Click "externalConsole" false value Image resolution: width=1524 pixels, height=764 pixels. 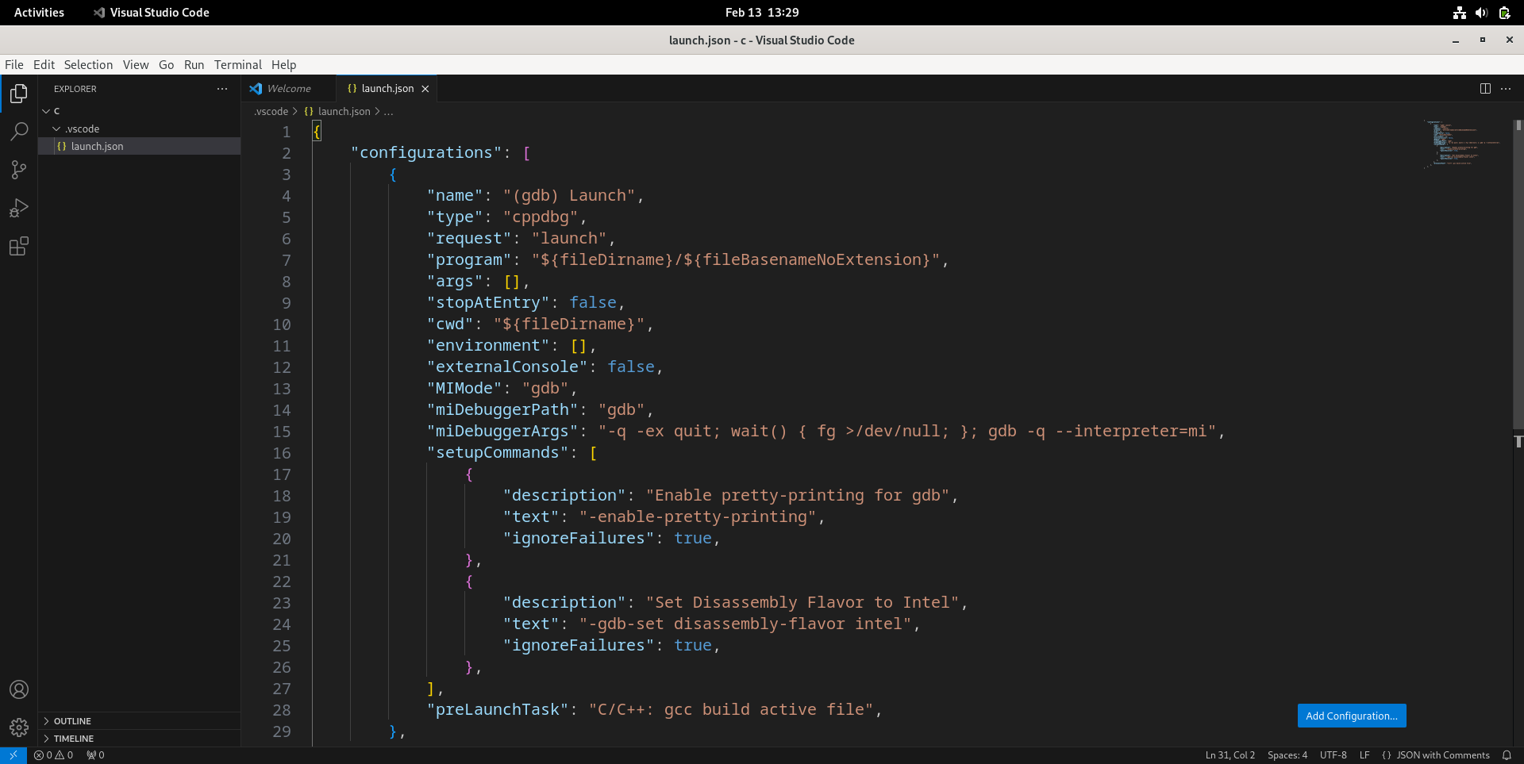(631, 367)
